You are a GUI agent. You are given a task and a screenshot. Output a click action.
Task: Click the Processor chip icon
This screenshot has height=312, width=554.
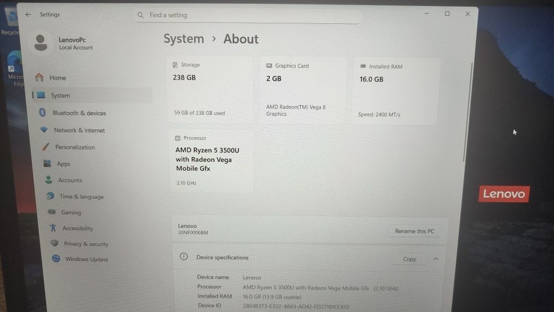178,138
